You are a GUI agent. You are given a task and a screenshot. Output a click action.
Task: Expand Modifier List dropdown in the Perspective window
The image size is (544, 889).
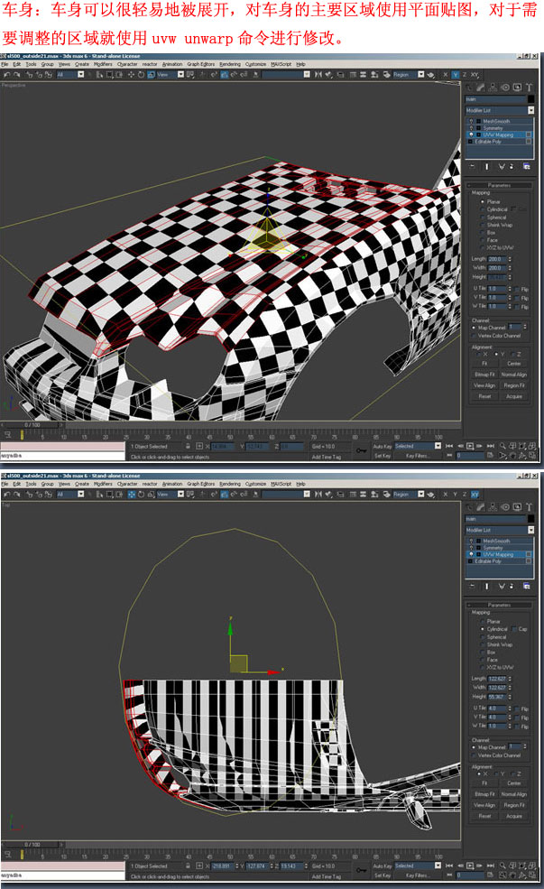(x=498, y=110)
